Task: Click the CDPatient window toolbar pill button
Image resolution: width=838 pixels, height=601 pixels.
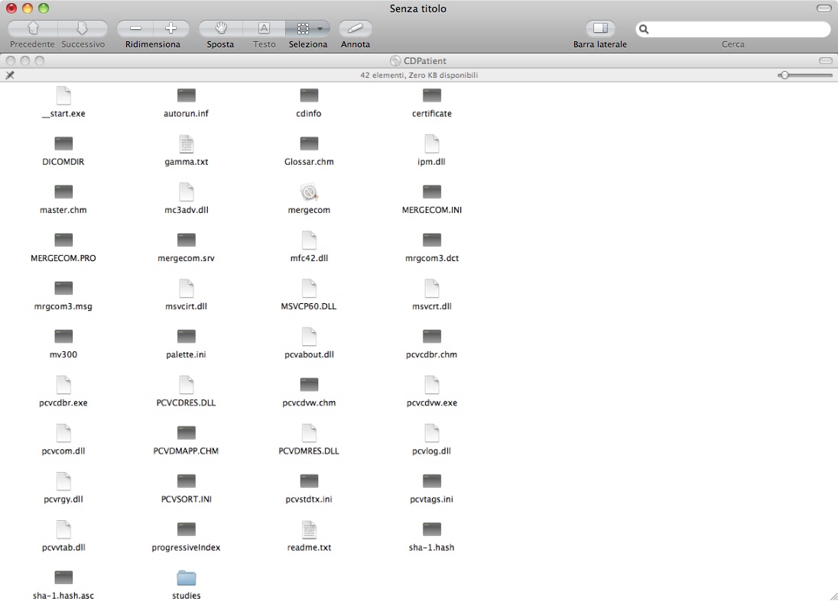Action: [825, 60]
